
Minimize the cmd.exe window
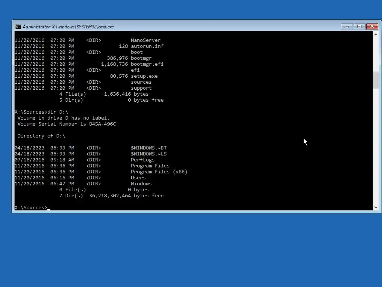pyautogui.click(x=347, y=27)
